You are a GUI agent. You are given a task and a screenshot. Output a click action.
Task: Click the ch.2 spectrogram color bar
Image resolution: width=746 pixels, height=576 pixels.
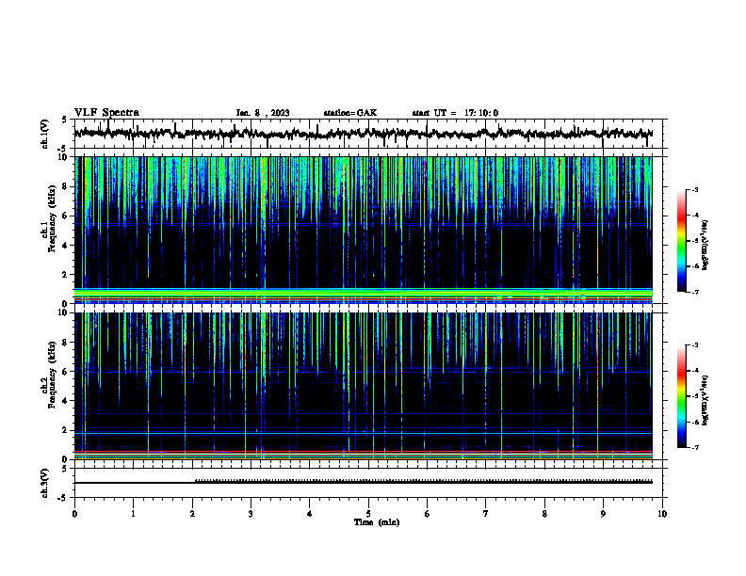[681, 396]
